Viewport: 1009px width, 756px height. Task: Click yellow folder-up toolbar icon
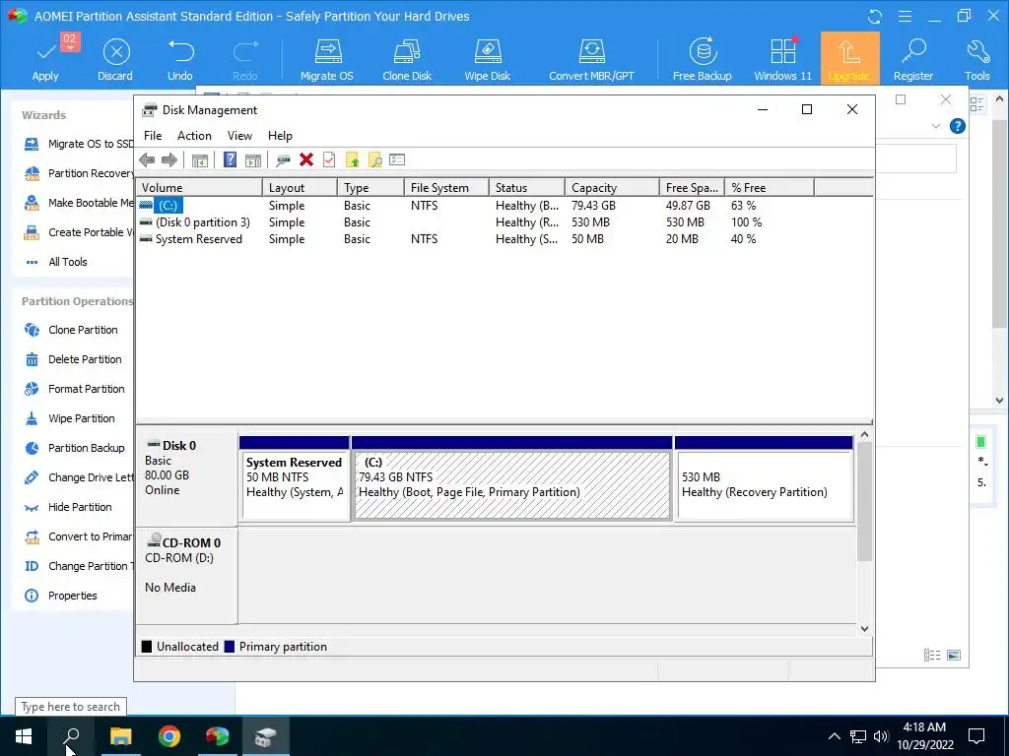click(352, 160)
